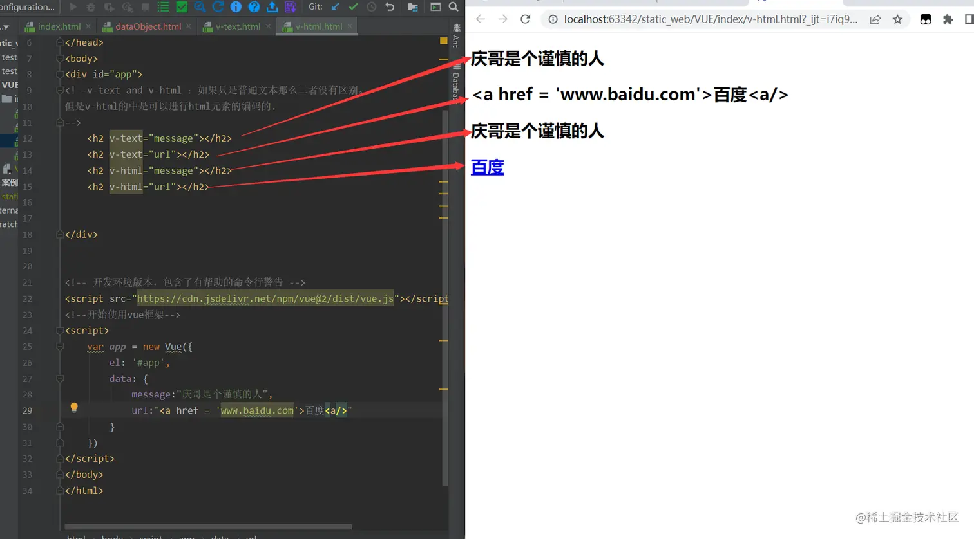Open Search Everywhere magnifier
This screenshot has width=974, height=539.
pyautogui.click(x=454, y=7)
